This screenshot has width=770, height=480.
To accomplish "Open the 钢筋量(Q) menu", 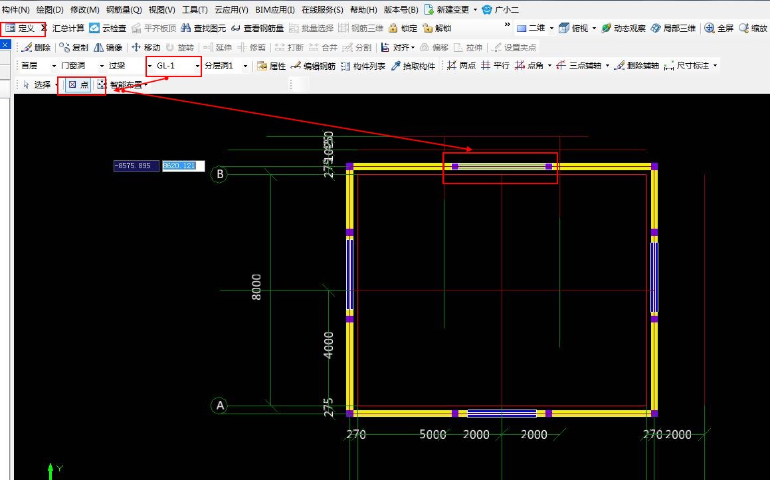I will point(124,10).
